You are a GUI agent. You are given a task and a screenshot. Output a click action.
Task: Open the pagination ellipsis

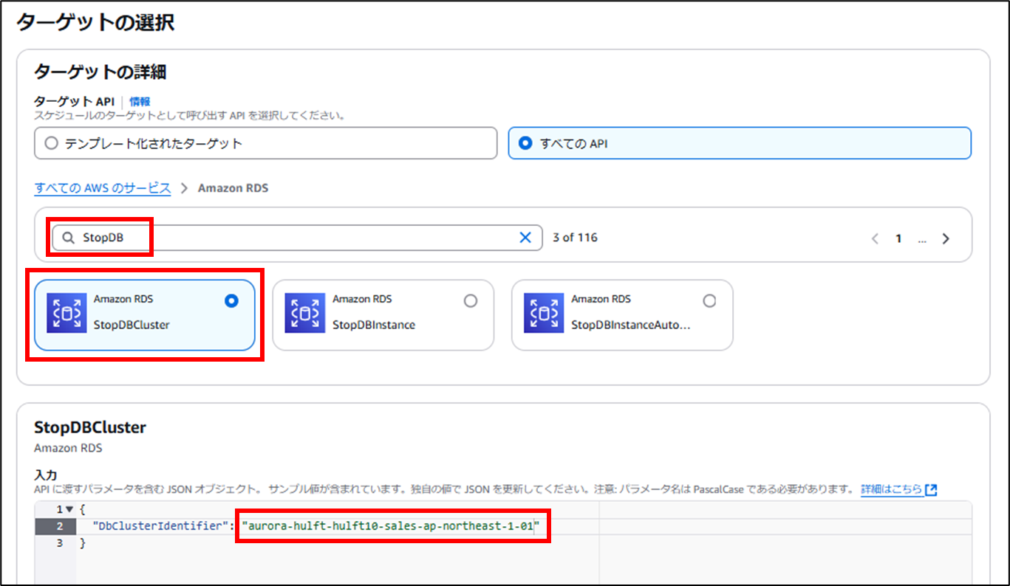pos(922,238)
